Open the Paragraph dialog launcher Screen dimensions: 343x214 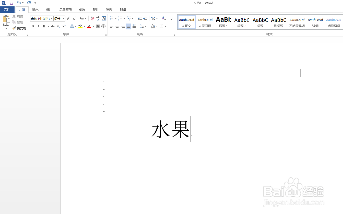[174, 35]
